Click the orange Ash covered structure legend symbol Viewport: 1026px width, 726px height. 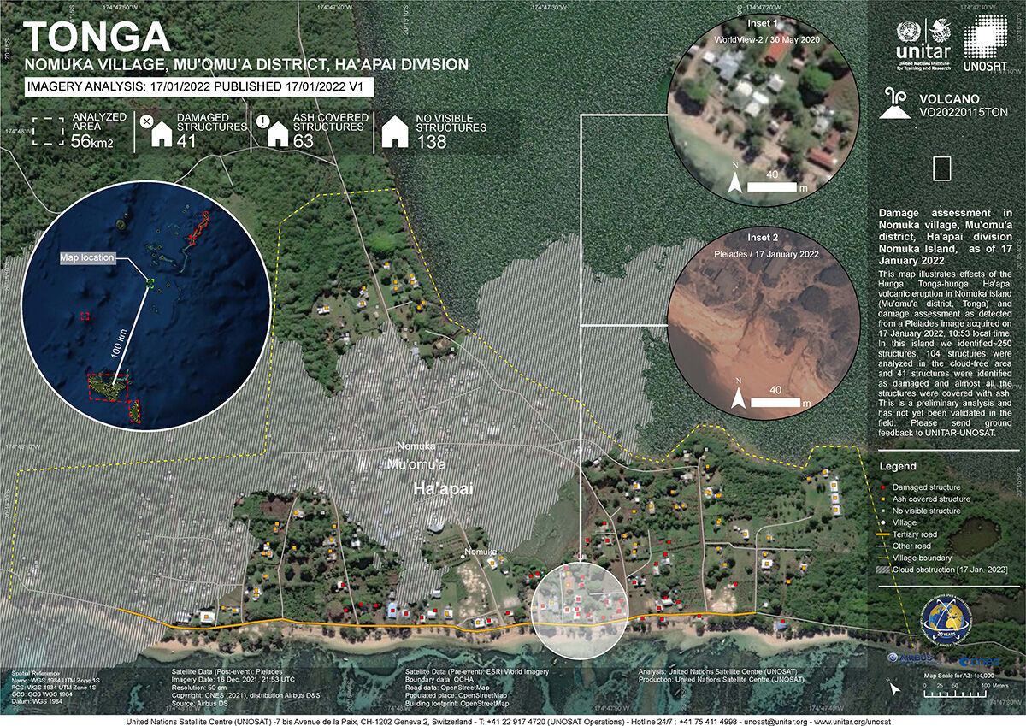[x=884, y=499]
